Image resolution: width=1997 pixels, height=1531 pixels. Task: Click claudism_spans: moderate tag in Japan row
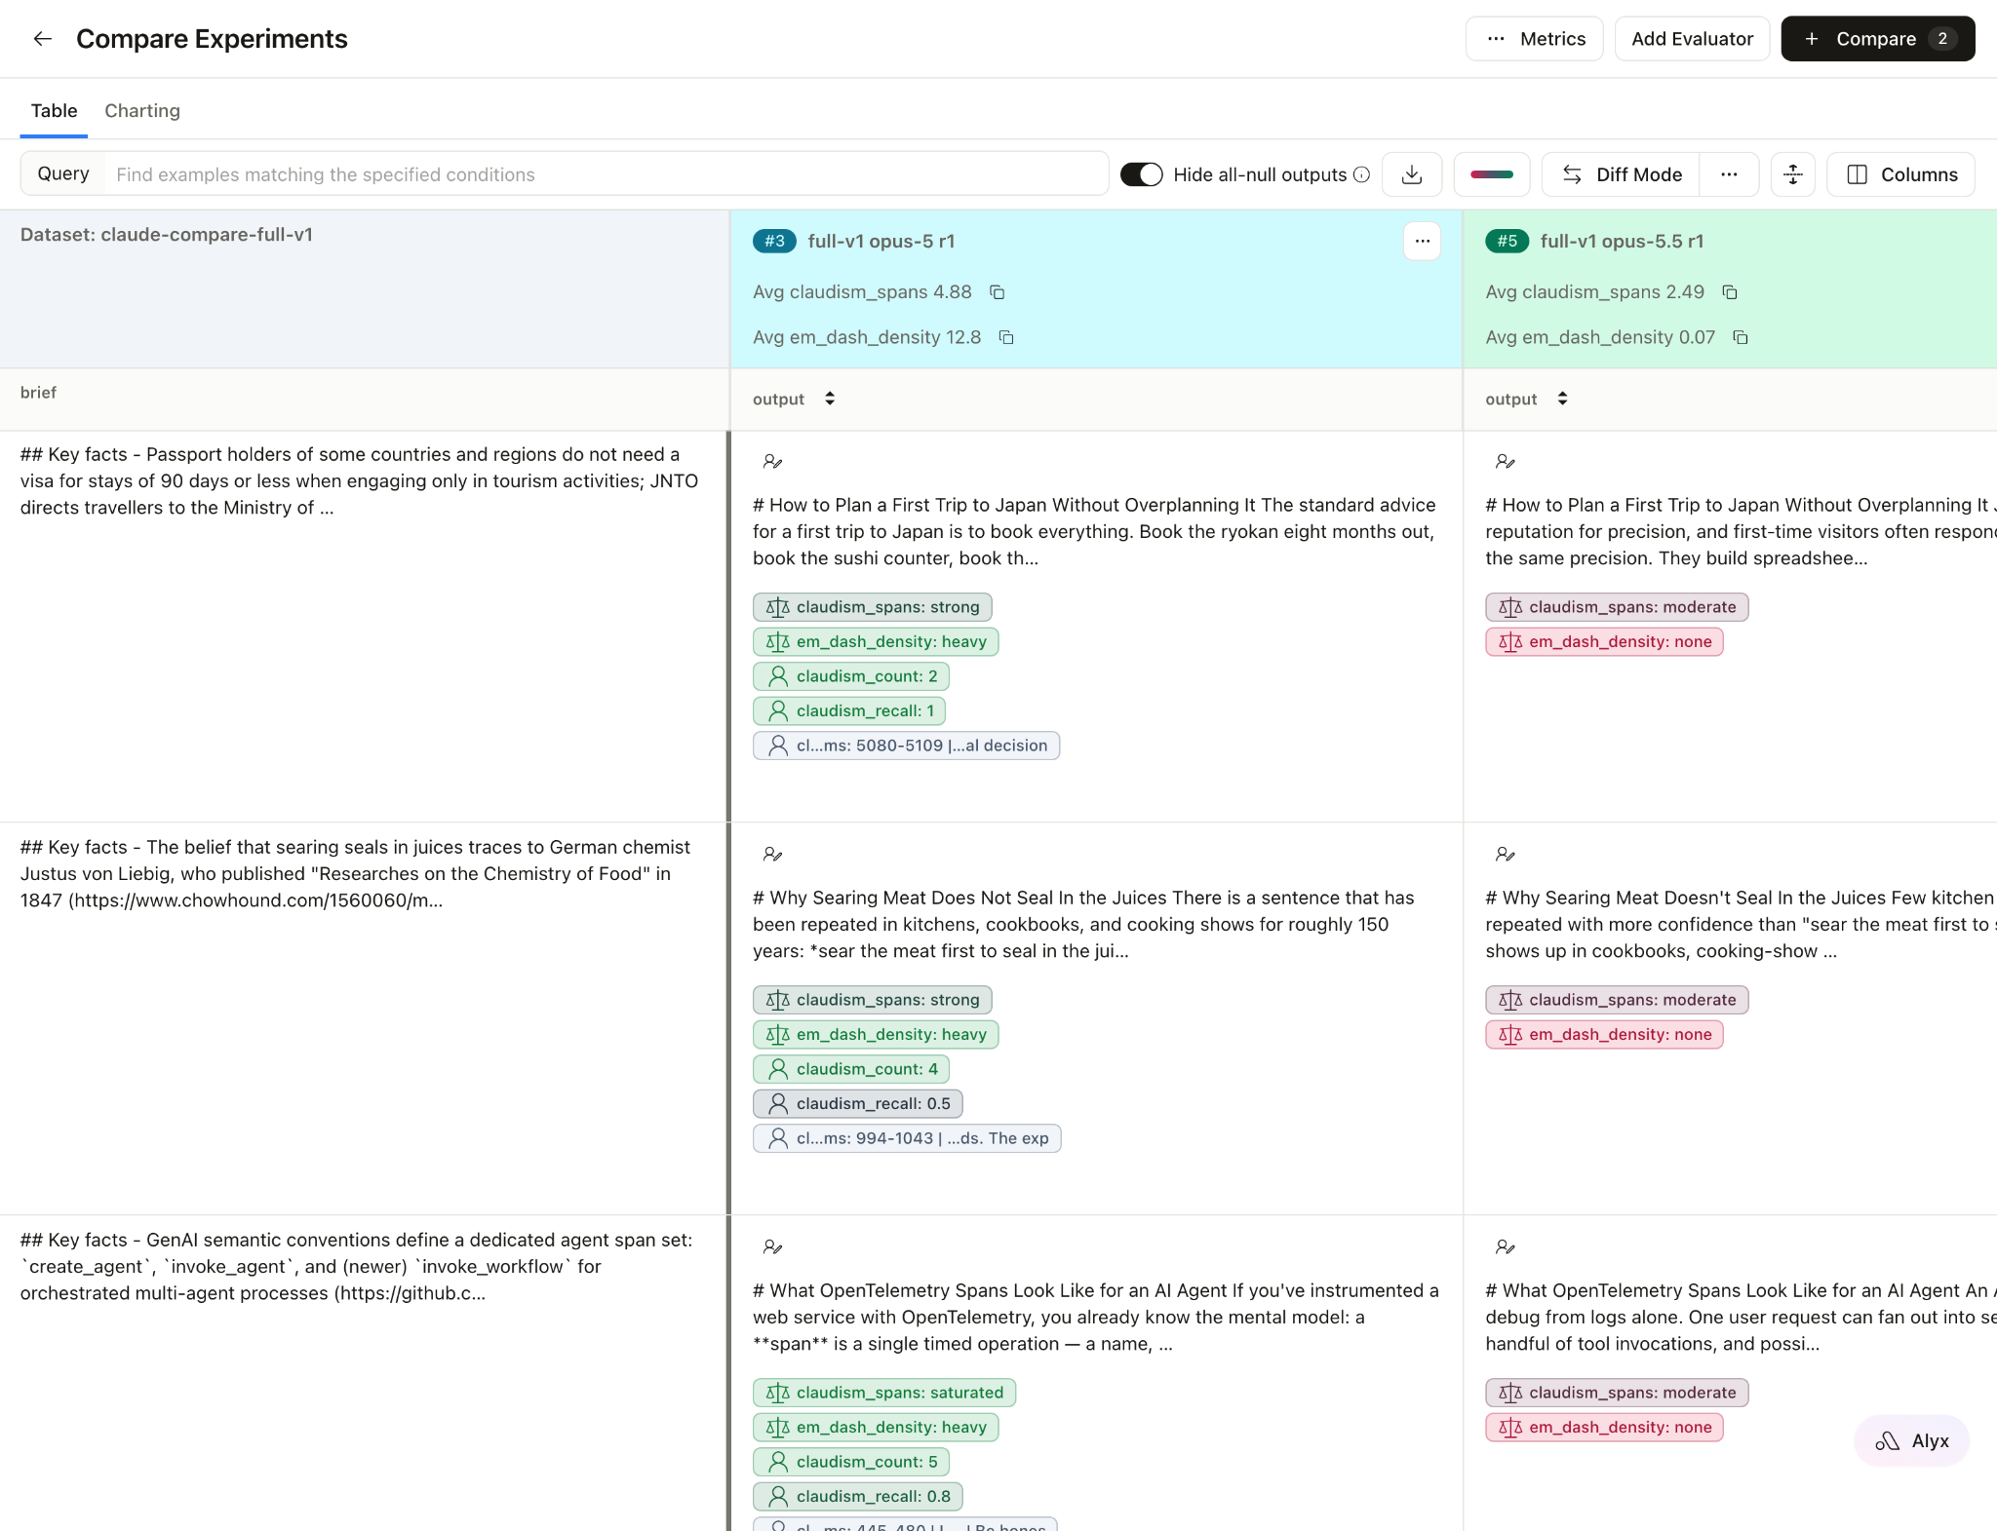click(x=1617, y=607)
